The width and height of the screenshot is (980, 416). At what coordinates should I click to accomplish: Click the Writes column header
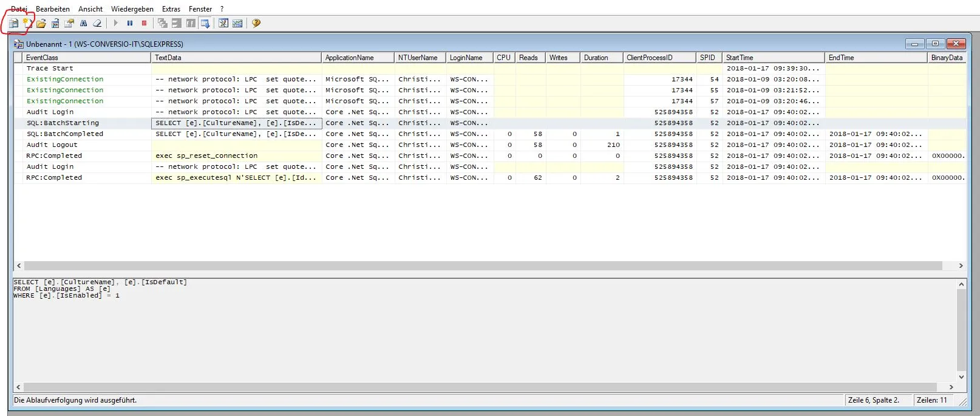[x=563, y=58]
